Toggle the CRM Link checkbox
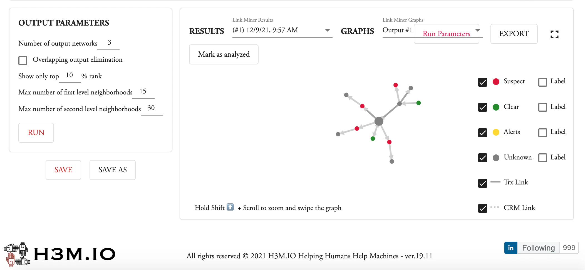This screenshot has height=270, width=585. point(483,208)
